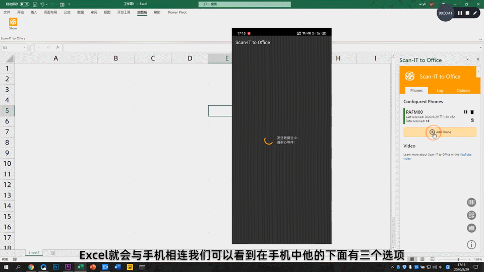Expand the formula bar chevron
Screen dimensions: 484x272
(x=480, y=47)
